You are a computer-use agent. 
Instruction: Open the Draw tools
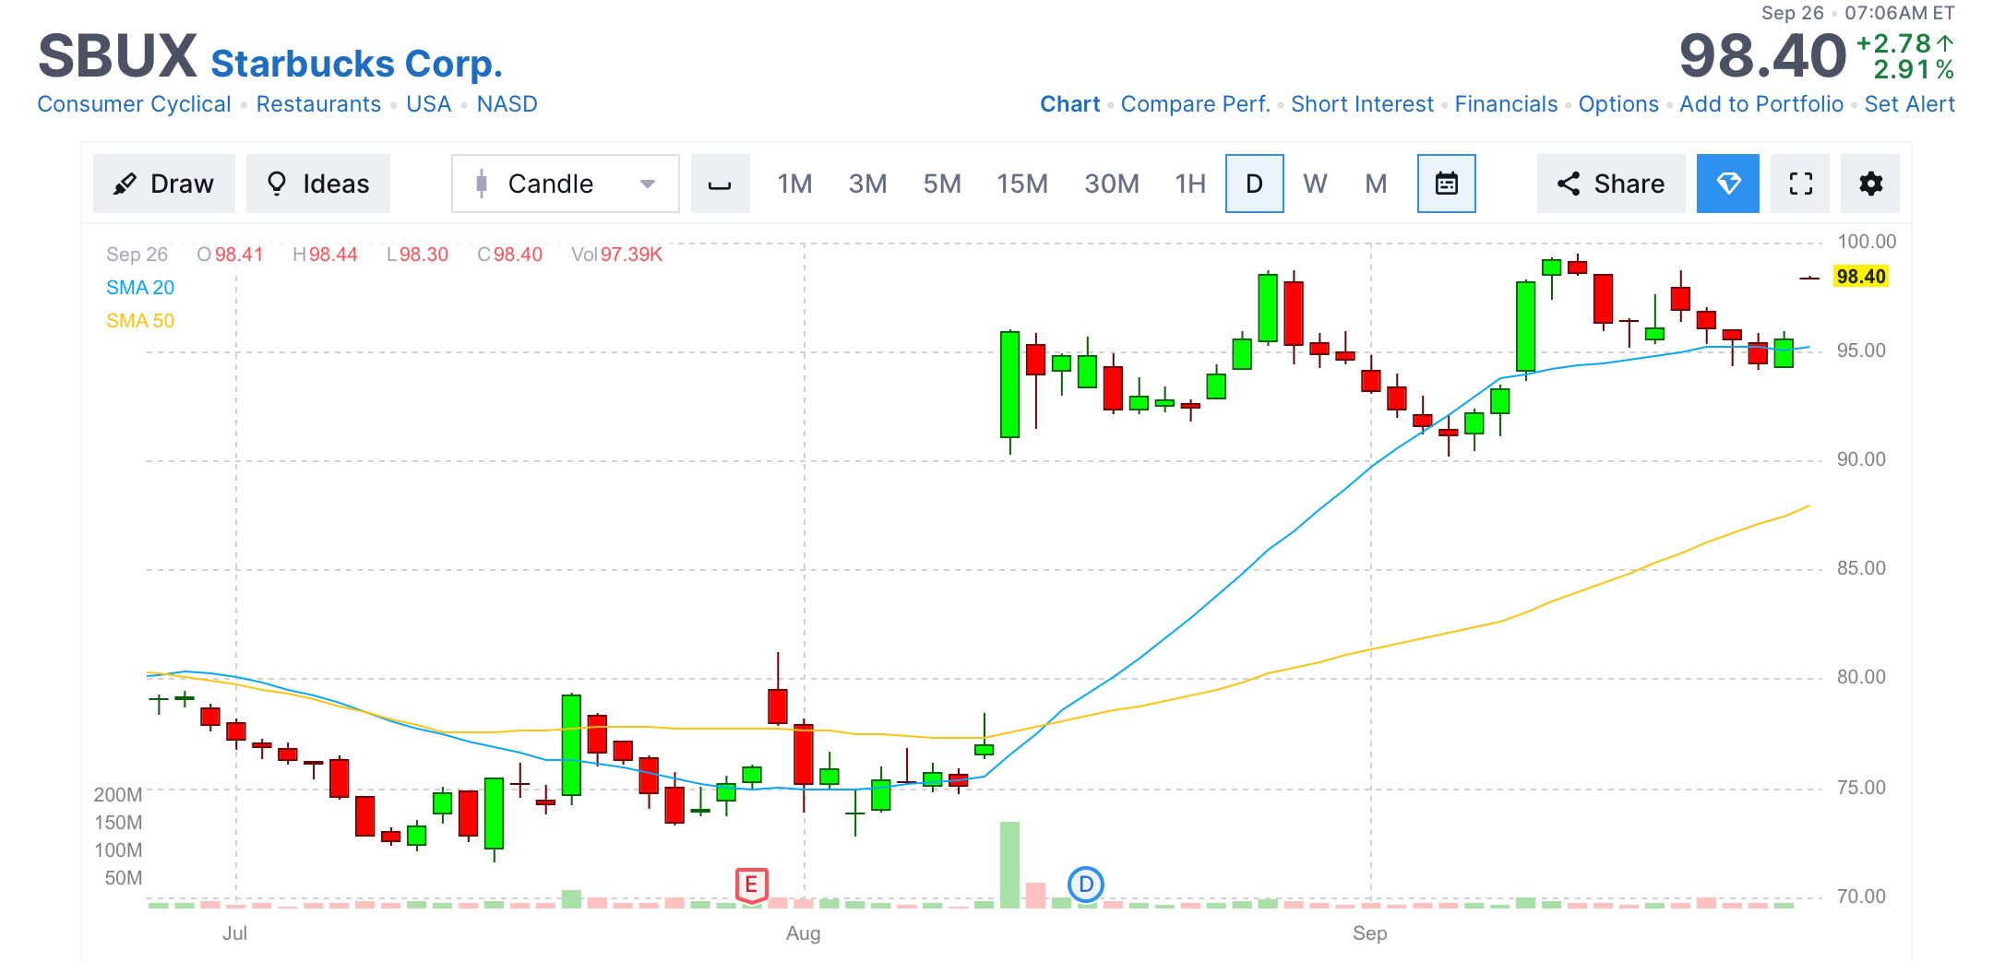click(163, 184)
